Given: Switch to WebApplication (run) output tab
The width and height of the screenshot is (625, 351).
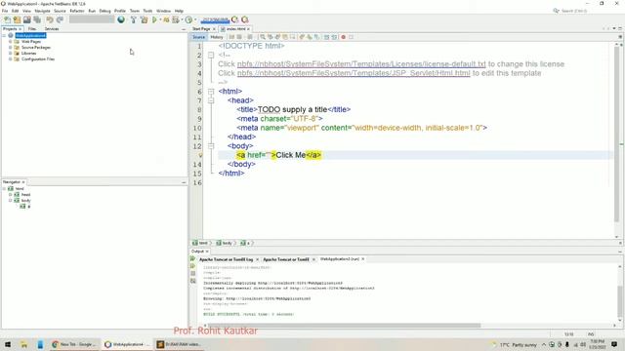Looking at the screenshot, I should pos(340,259).
